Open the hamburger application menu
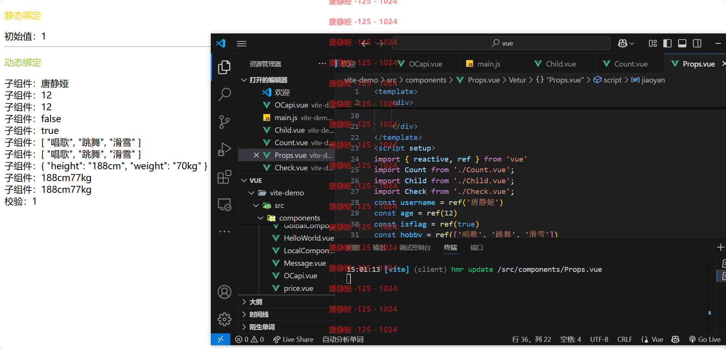This screenshot has height=349, width=726. (242, 43)
